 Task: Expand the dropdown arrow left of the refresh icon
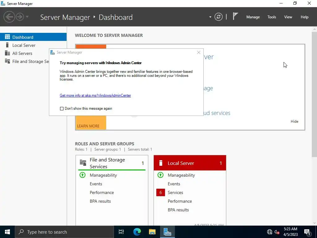coord(210,17)
